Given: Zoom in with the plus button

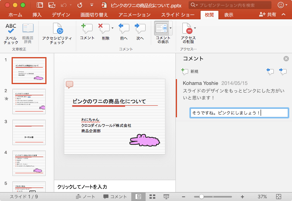Looking at the screenshot, I should (x=242, y=197).
